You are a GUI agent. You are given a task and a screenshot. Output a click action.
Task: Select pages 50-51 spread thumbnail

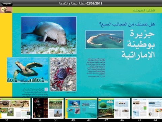point(48,108)
